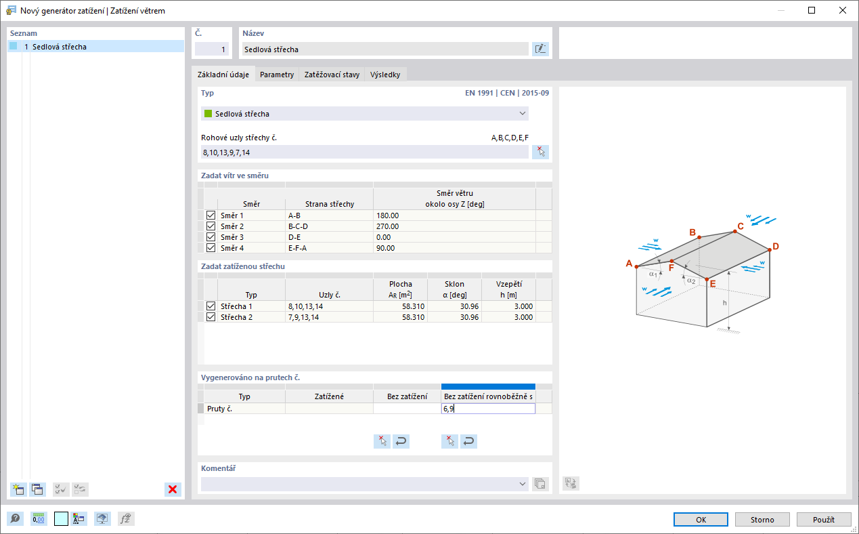Click the invert selection icon

[80, 489]
